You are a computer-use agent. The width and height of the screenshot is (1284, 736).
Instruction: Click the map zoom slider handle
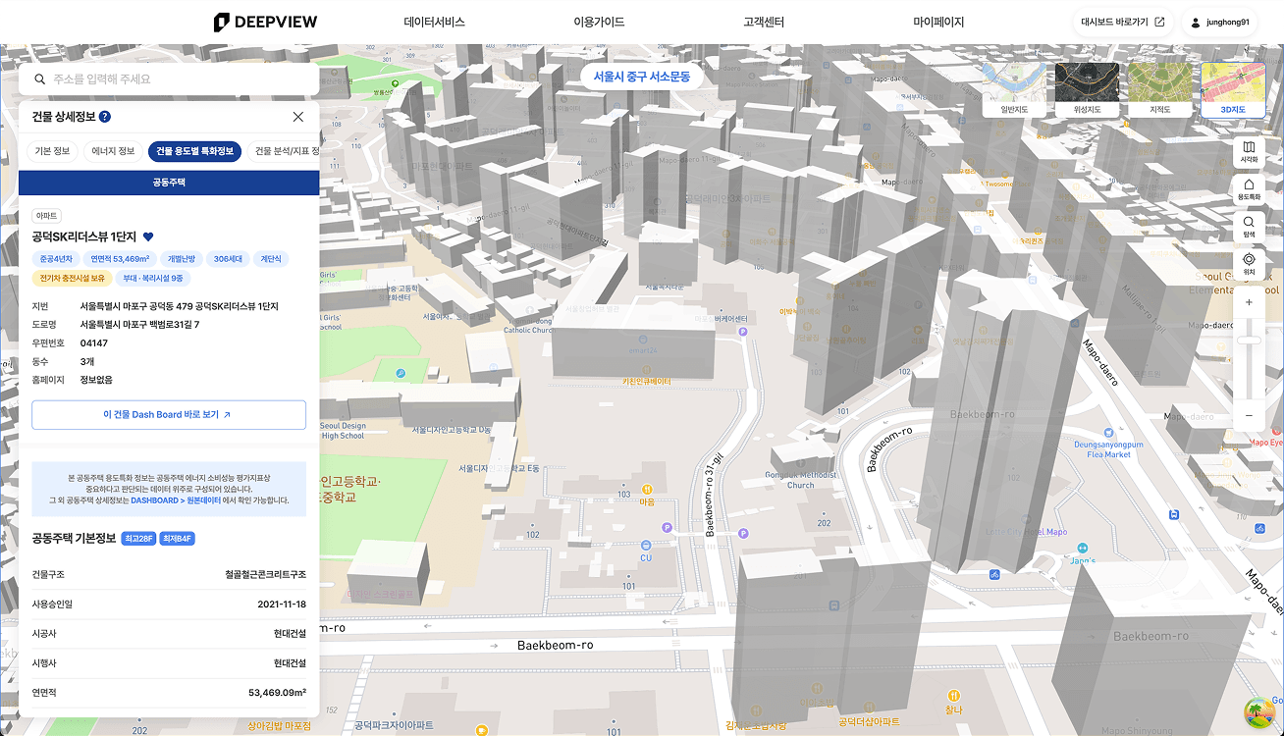tap(1249, 340)
